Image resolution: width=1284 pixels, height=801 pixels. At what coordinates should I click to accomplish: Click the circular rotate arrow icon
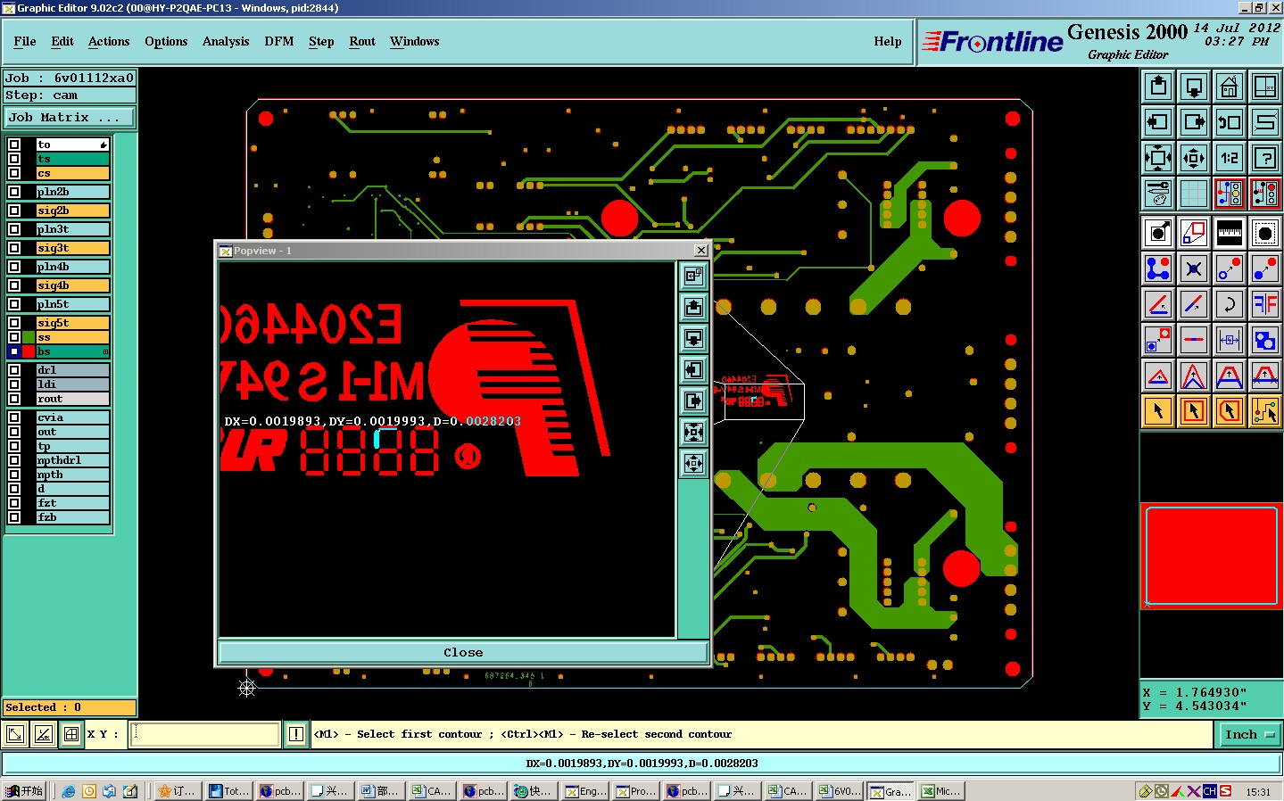(1230, 304)
